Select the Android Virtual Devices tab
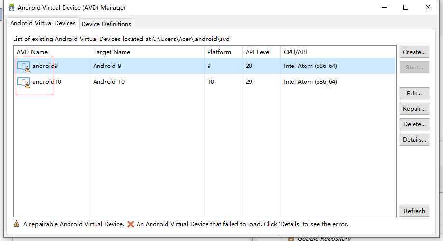 [x=43, y=23]
